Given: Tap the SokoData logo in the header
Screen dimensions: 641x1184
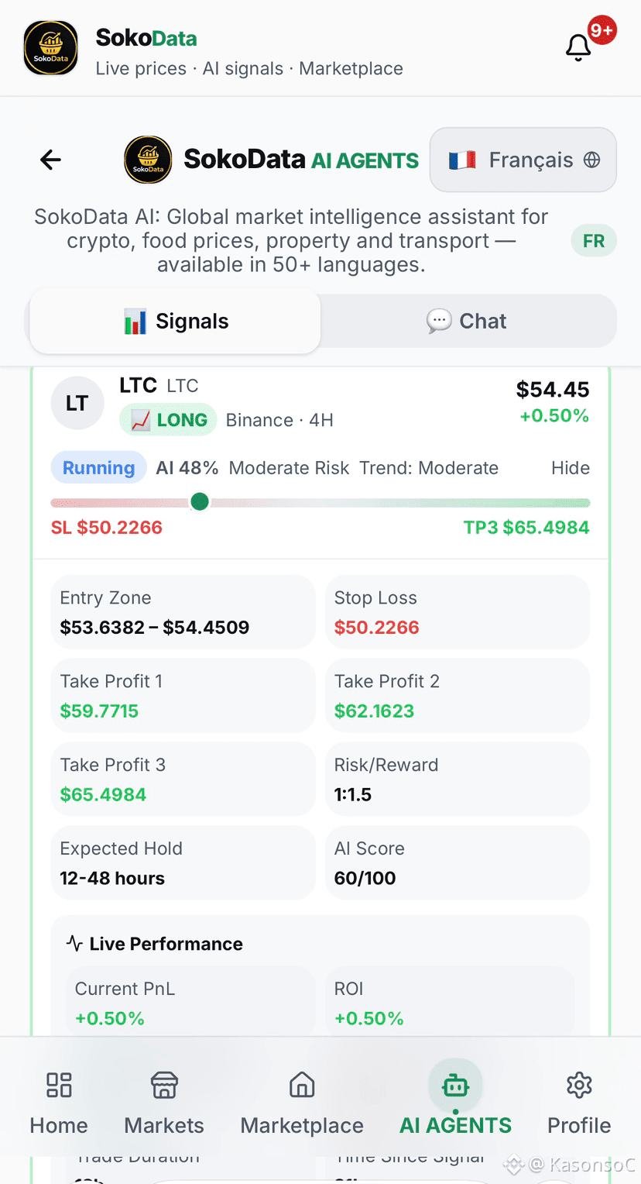Looking at the screenshot, I should click(x=51, y=48).
